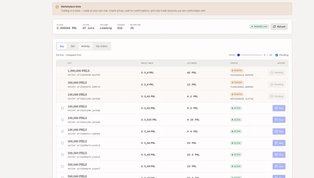Uncheck the Pending checkbox
Screen dimensions: 314x178
(277, 55)
